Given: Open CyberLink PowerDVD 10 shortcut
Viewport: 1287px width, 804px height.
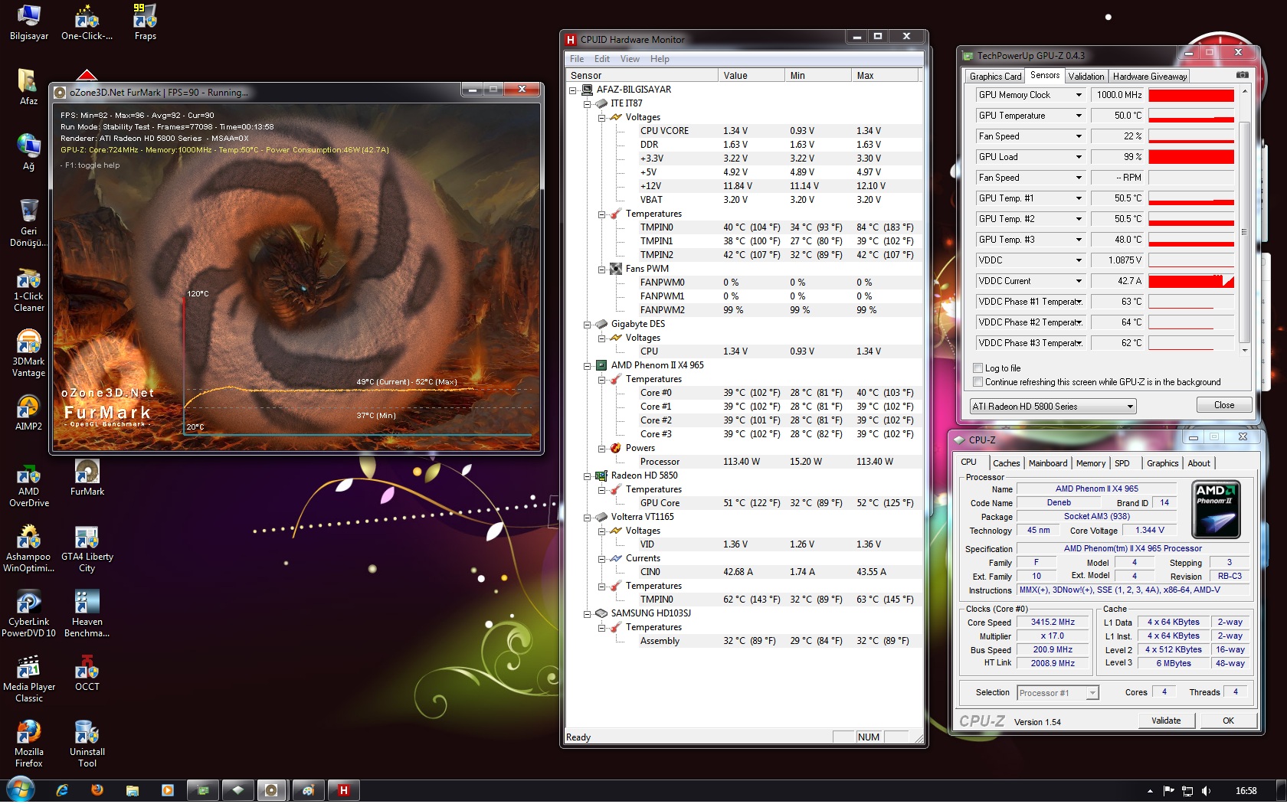Looking at the screenshot, I should tap(28, 615).
